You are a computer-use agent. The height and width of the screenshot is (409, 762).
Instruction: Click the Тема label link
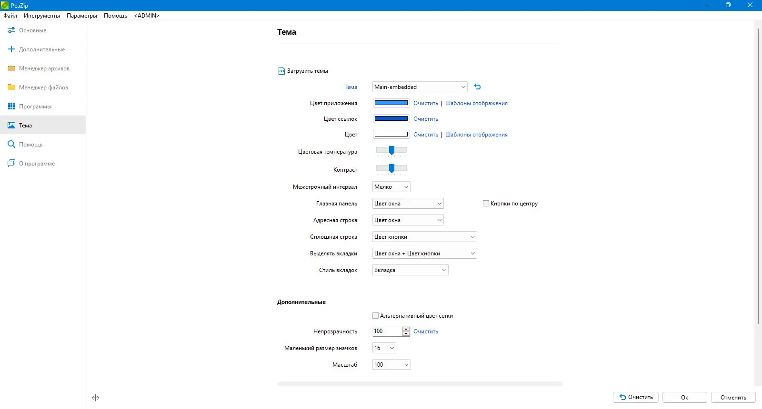click(x=351, y=87)
